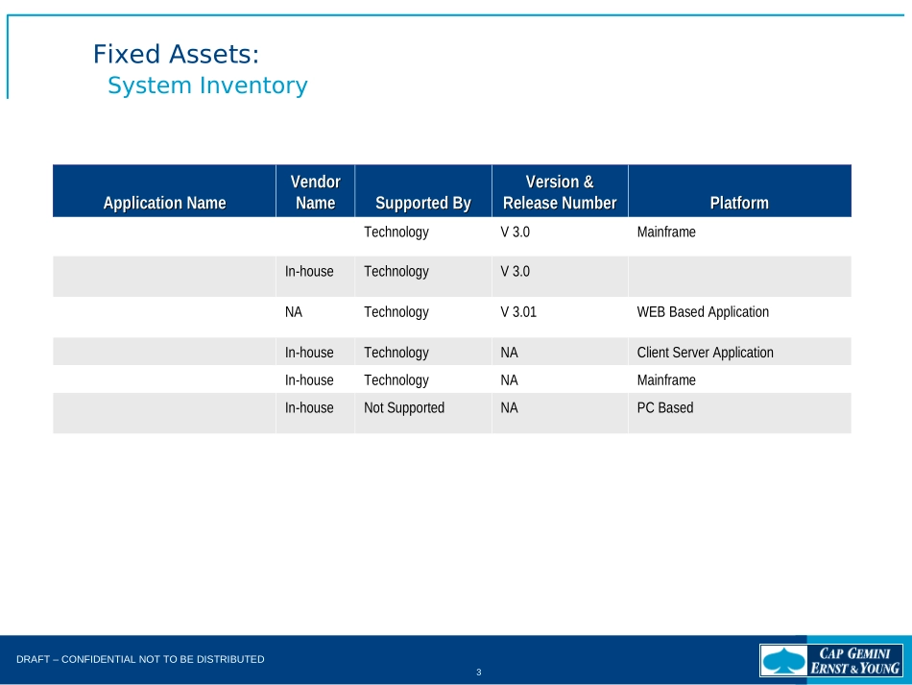
Task: Select the 'Client Server Application' platform cell
Action: point(706,353)
